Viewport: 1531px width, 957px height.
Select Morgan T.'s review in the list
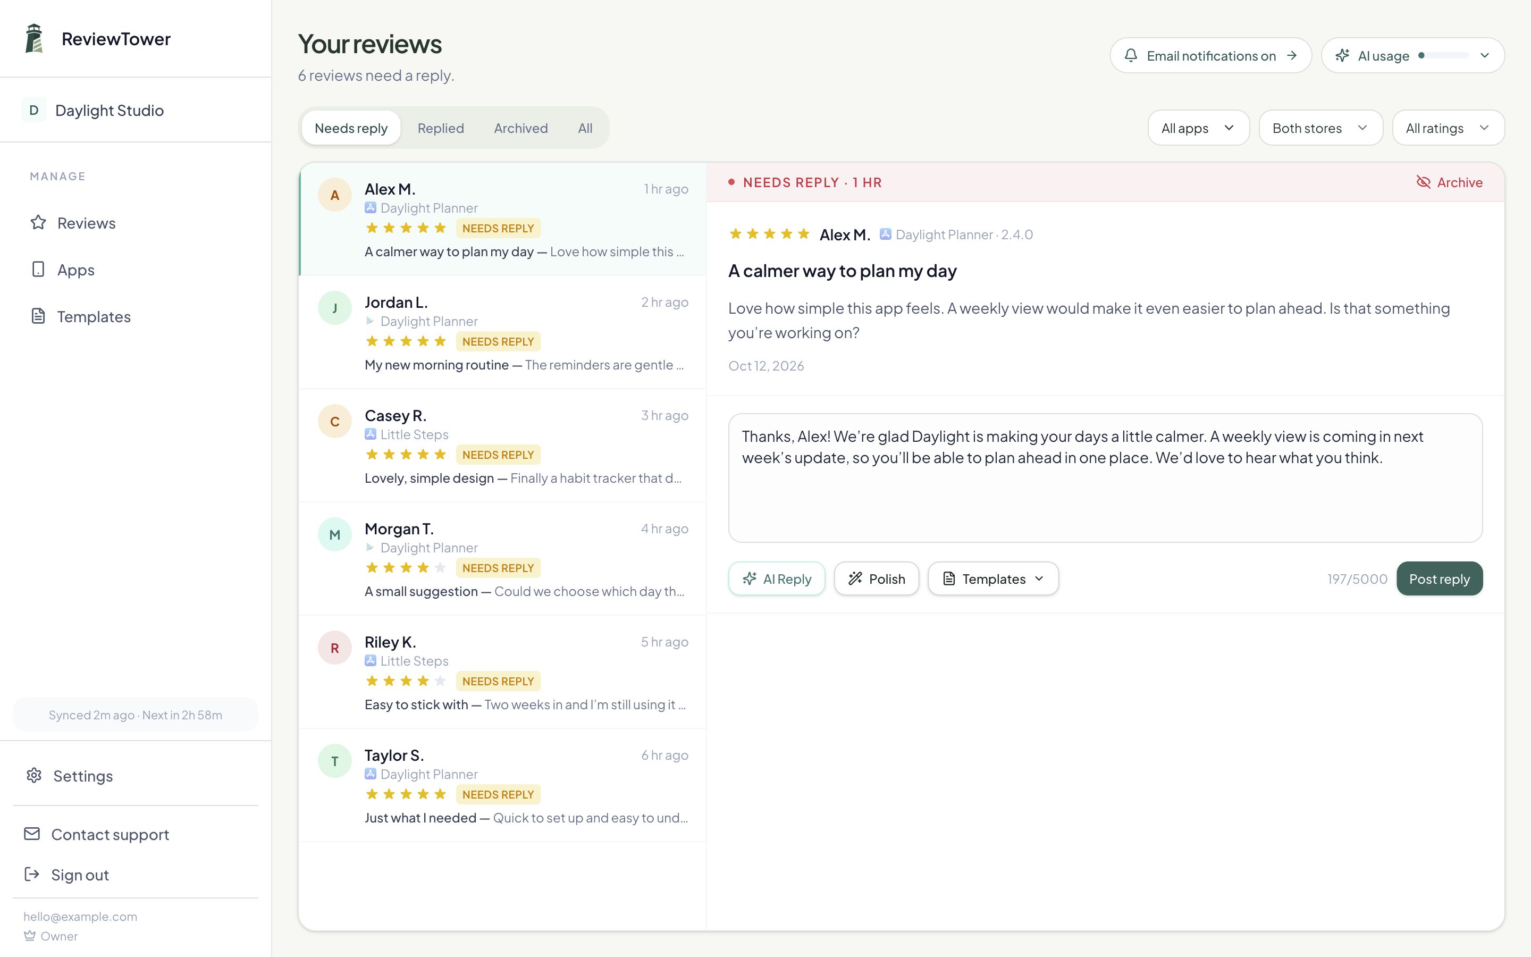pos(503,558)
